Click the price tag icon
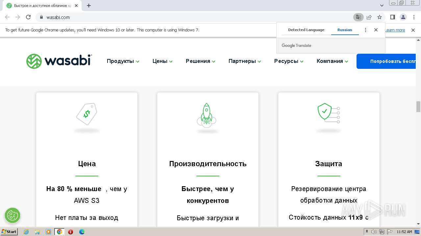Screen dimensions: 421x236 tap(87, 114)
